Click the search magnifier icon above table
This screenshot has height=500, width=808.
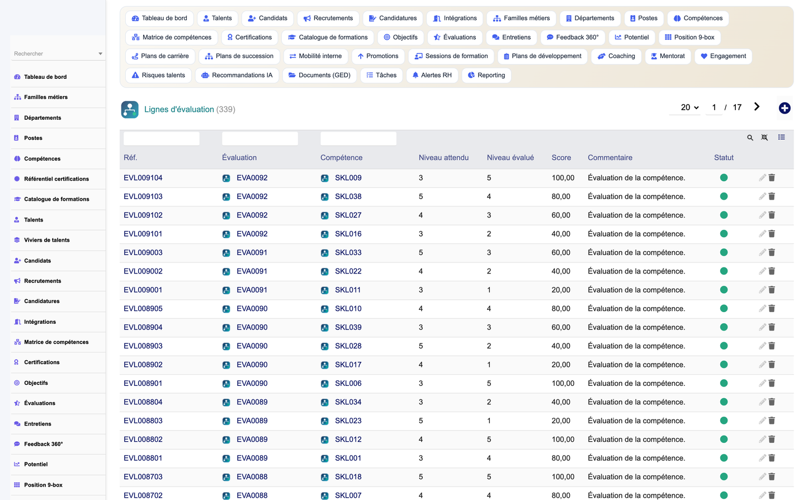[x=750, y=138]
